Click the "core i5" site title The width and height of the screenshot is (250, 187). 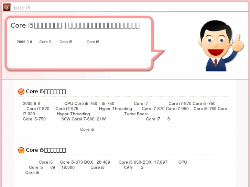coord(22,8)
